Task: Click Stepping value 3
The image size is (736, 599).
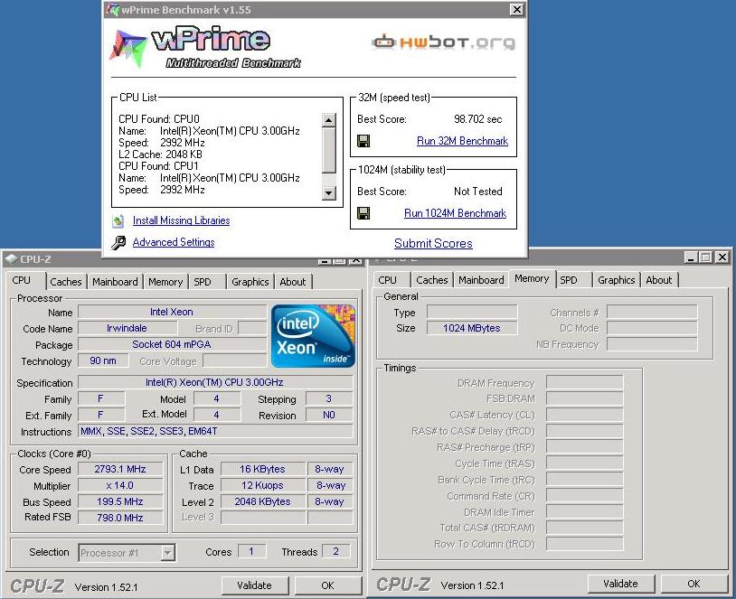Action: click(x=329, y=398)
